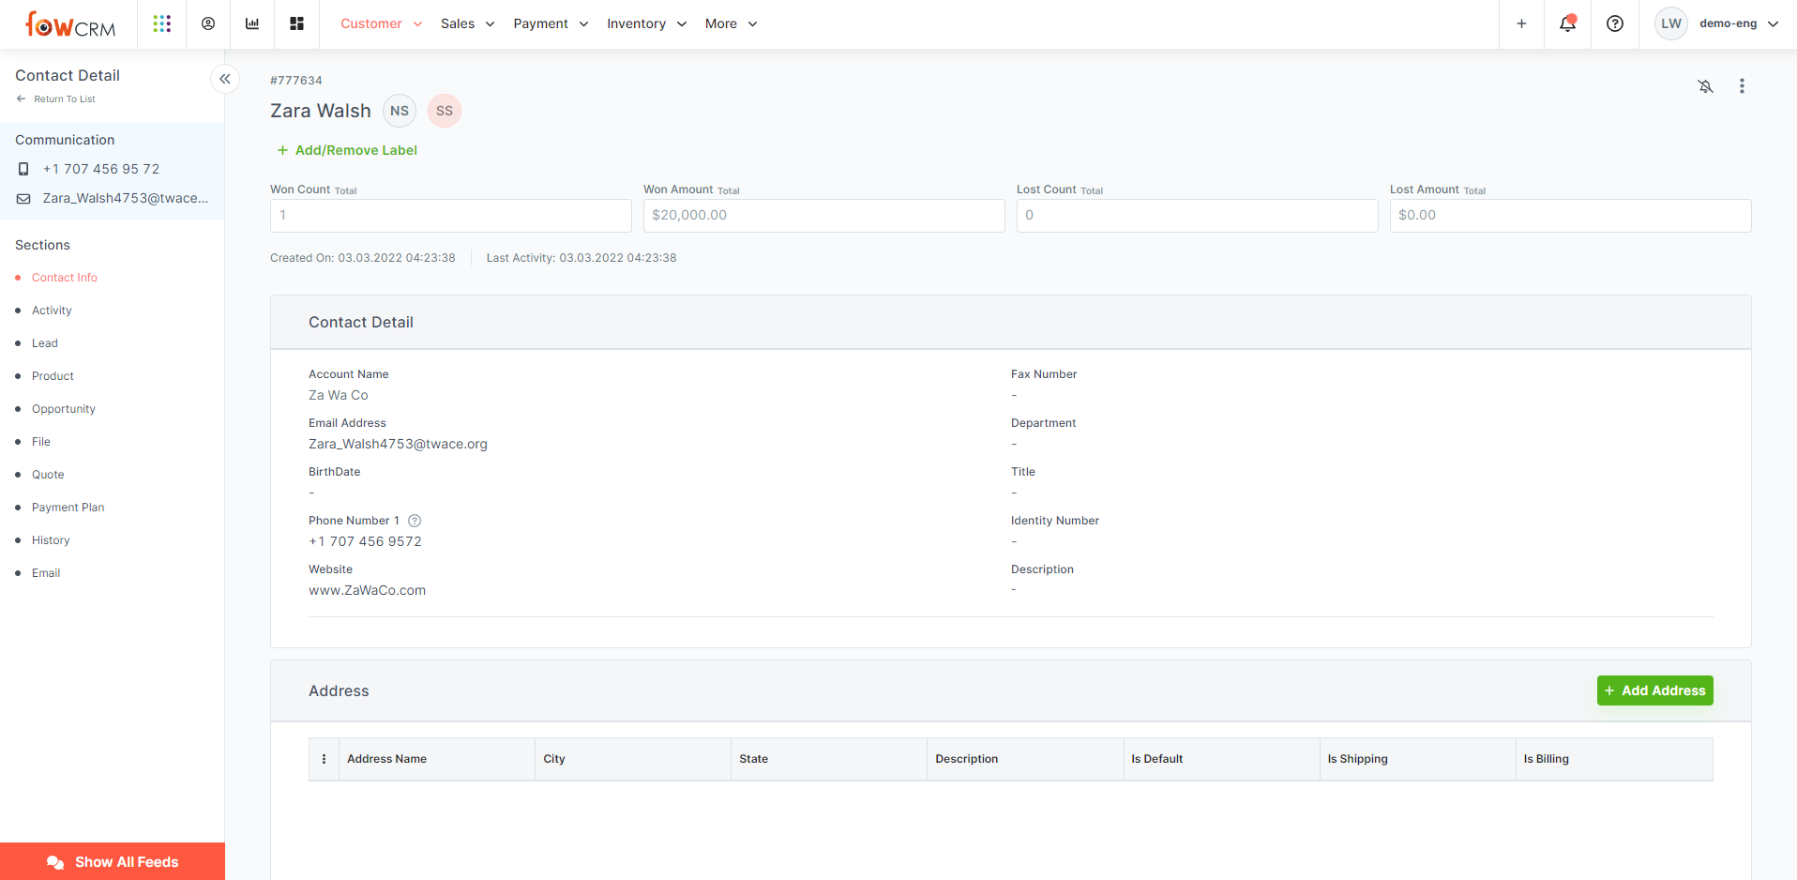Go to Email section
The image size is (1797, 880).
click(x=46, y=573)
